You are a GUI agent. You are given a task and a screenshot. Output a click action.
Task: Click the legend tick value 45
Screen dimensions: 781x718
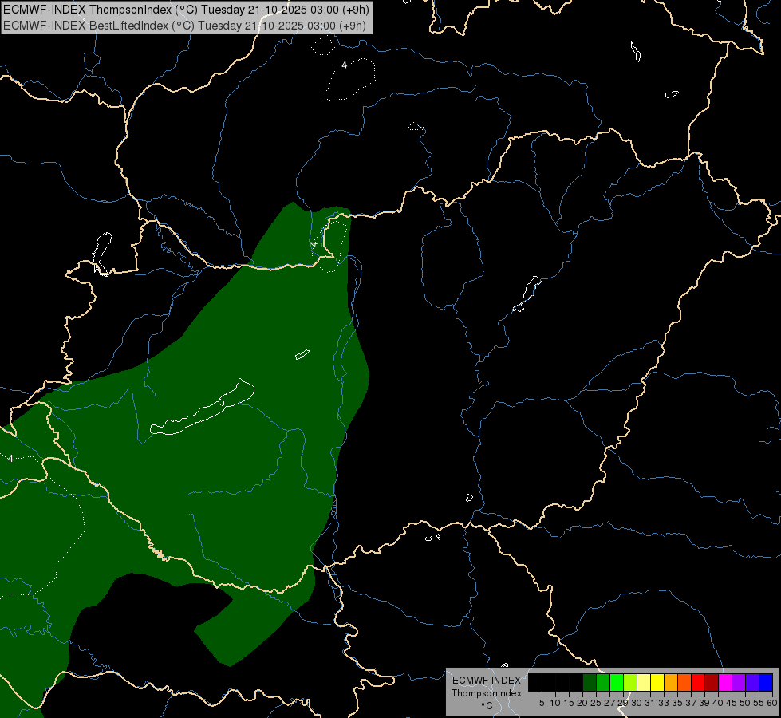[732, 703]
